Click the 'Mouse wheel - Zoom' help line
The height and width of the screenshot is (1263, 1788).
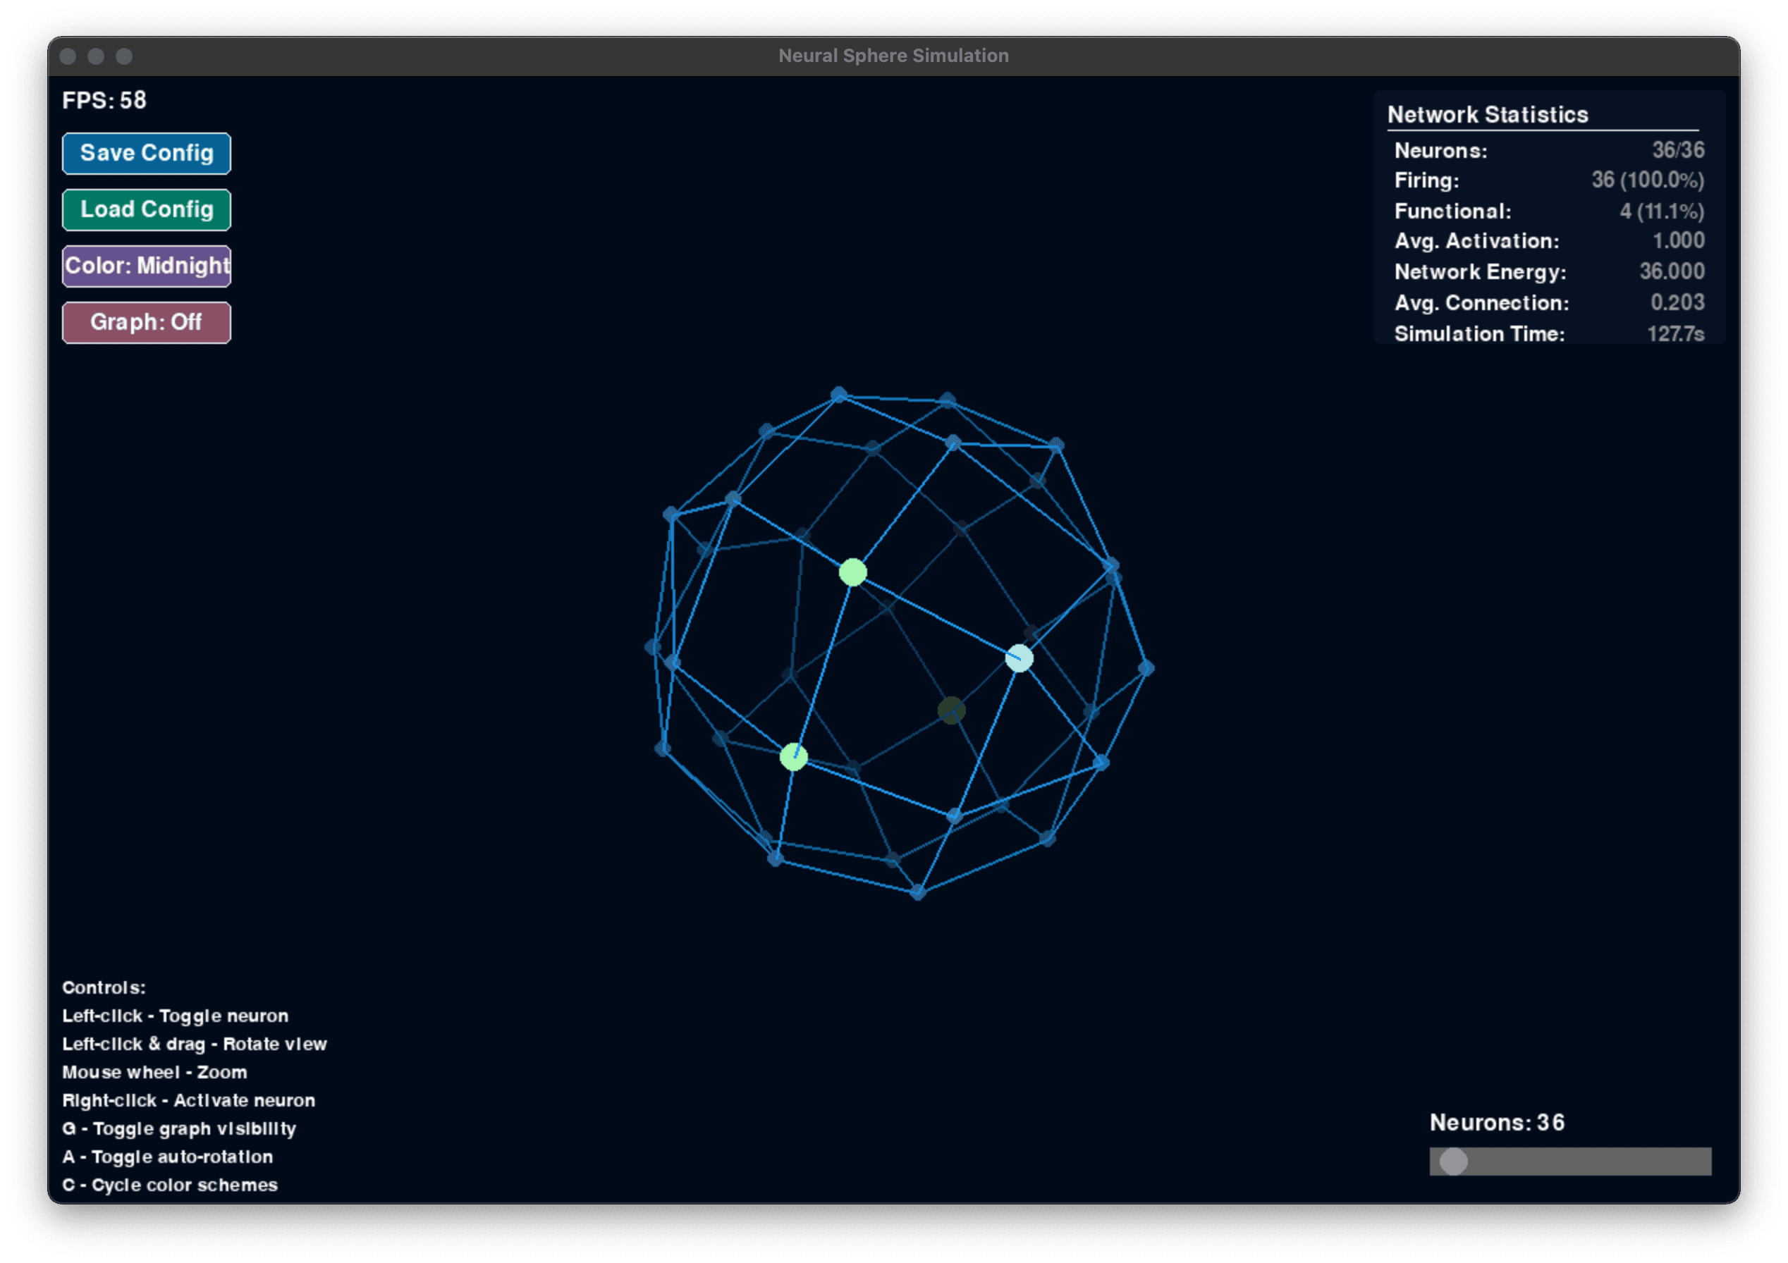154,1072
